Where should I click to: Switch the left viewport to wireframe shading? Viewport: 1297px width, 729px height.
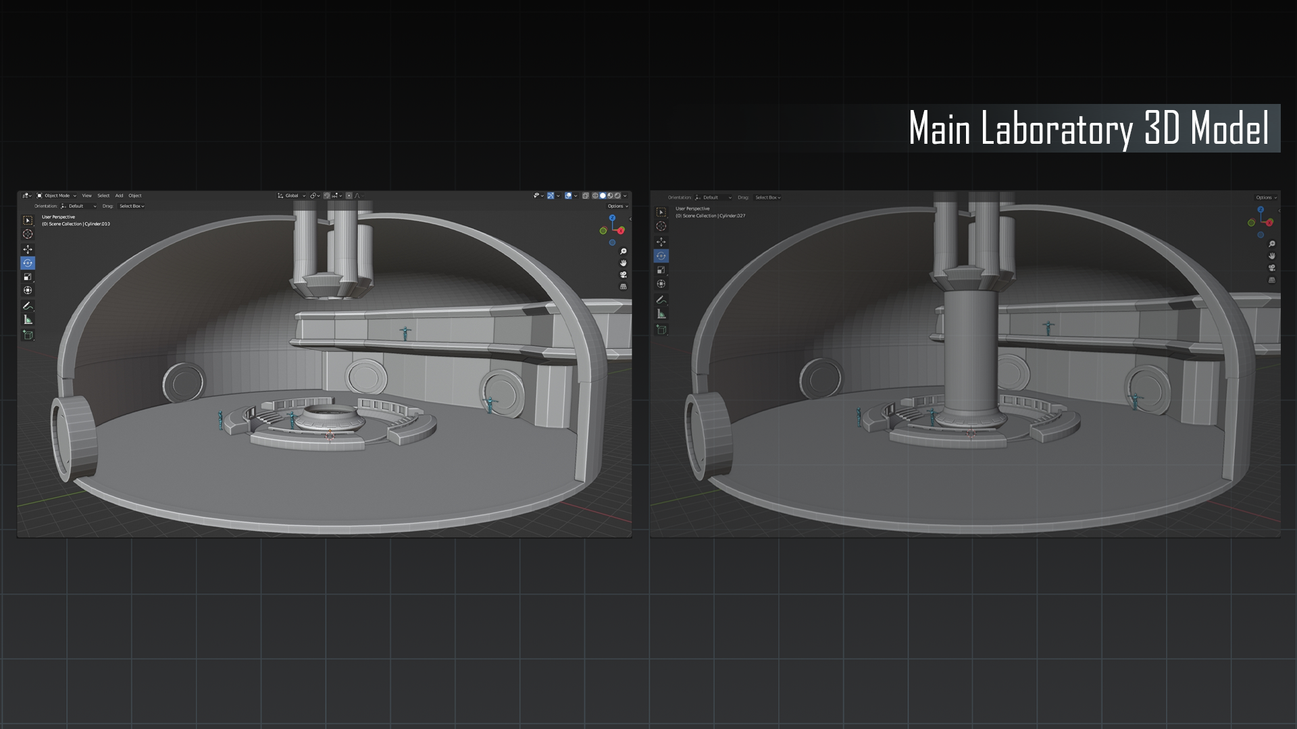595,196
